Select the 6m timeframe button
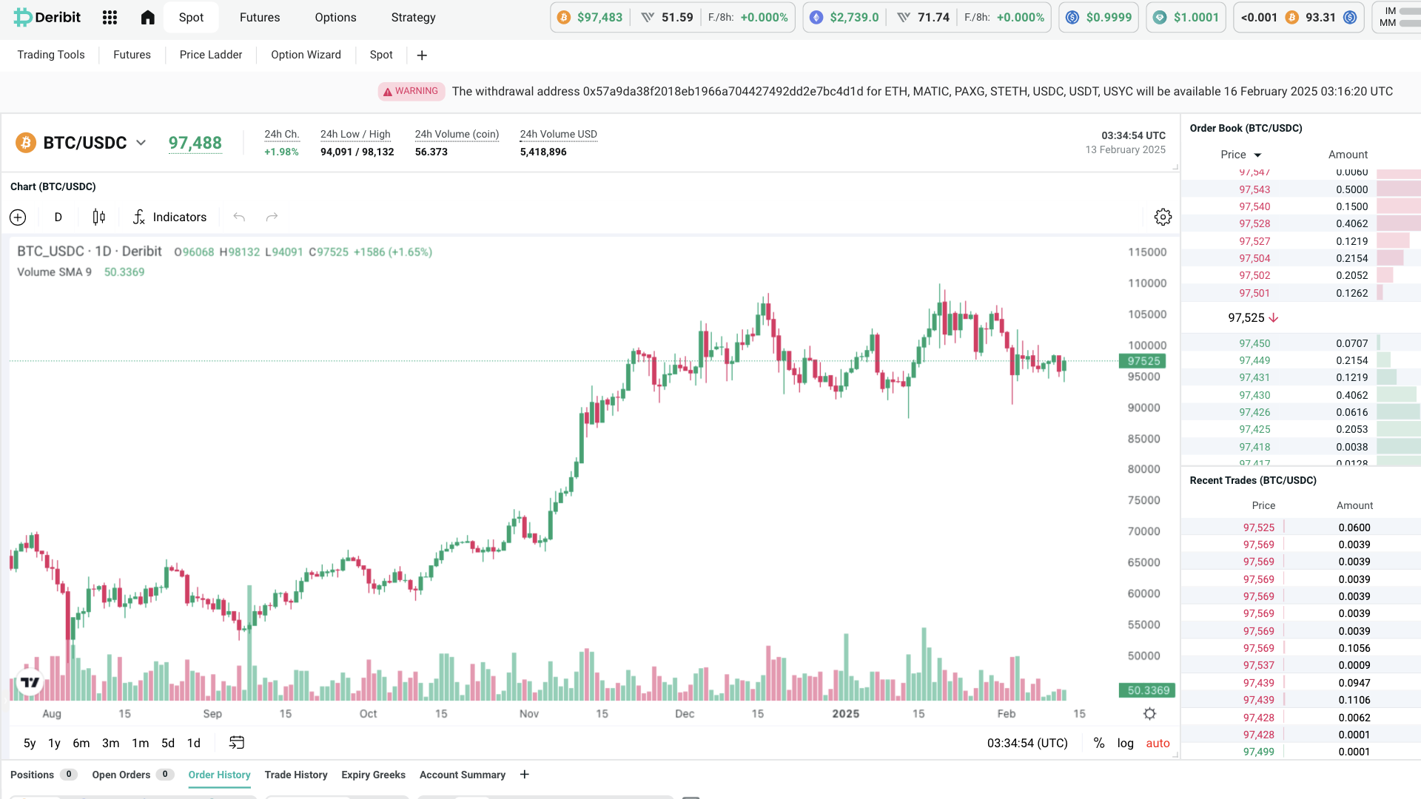Screen dimensions: 1421x799 (81, 743)
